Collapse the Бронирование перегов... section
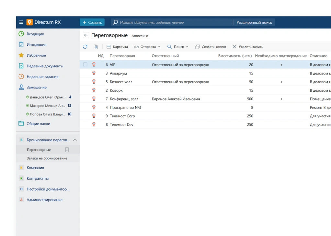Screen dimensions: 331x236 [75, 140]
